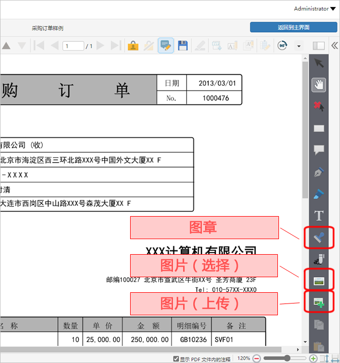Select the speech bubble comment tool
The height and width of the screenshot is (363, 340).
point(319,150)
